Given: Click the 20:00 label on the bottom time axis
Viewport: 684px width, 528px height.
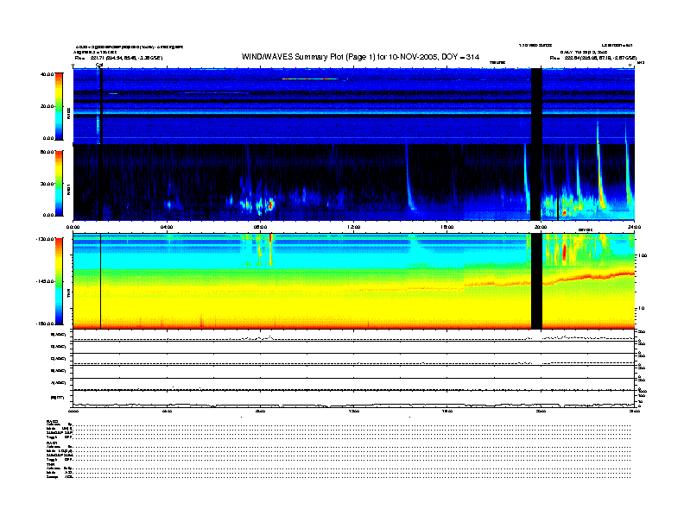Looking at the screenshot, I should [x=541, y=411].
